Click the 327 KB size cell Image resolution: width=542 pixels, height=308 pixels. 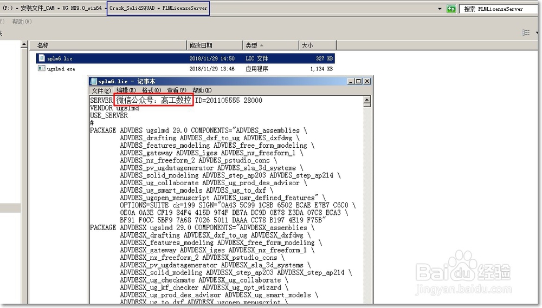click(324, 58)
